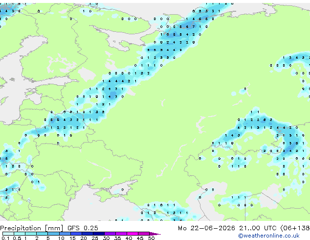Click the legend scale label '35'
Image resolution: width=310 pixels, height=240 pixels.
[x=117, y=238]
